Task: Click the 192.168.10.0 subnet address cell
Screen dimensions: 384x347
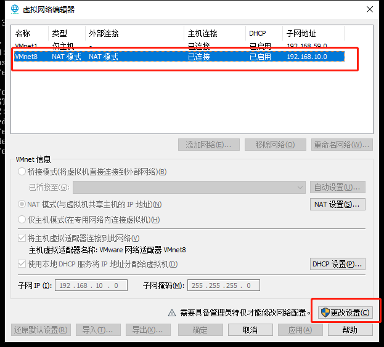Action: 307,57
